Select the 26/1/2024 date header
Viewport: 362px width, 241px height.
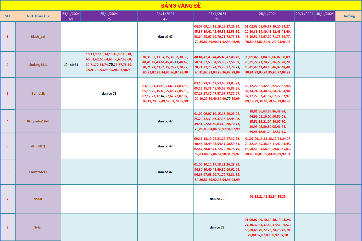[165, 14]
